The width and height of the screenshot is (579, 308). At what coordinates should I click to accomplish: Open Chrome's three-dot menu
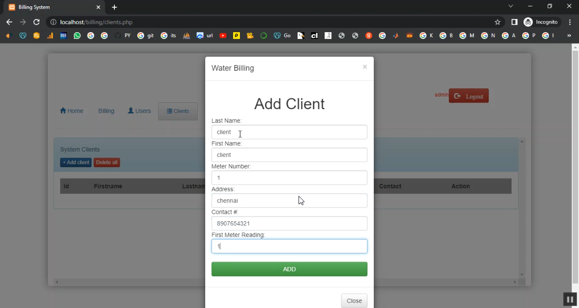[570, 22]
